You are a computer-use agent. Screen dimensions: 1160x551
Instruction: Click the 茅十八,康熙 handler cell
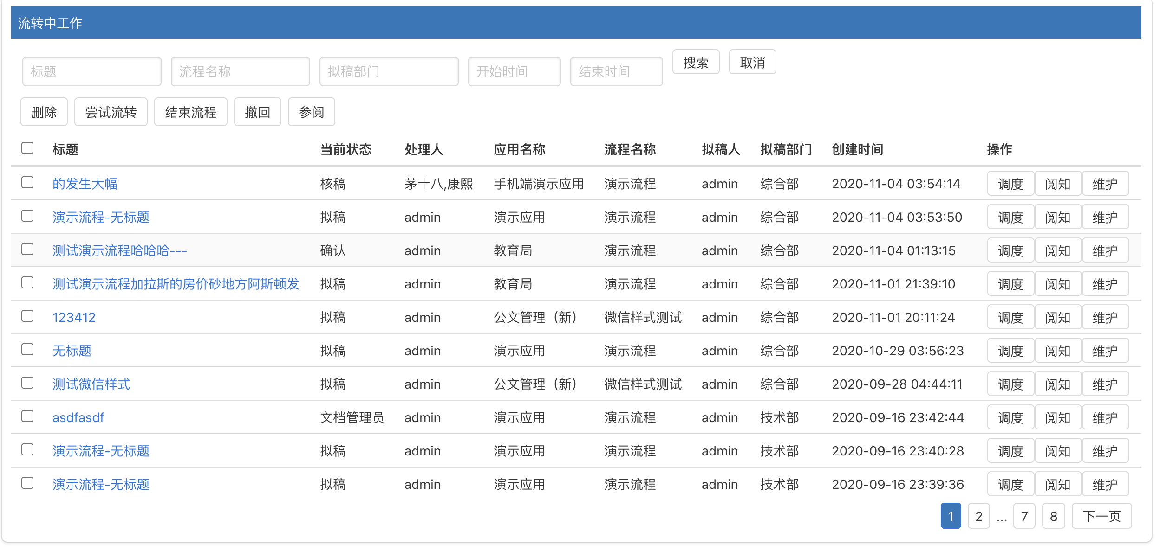[439, 184]
